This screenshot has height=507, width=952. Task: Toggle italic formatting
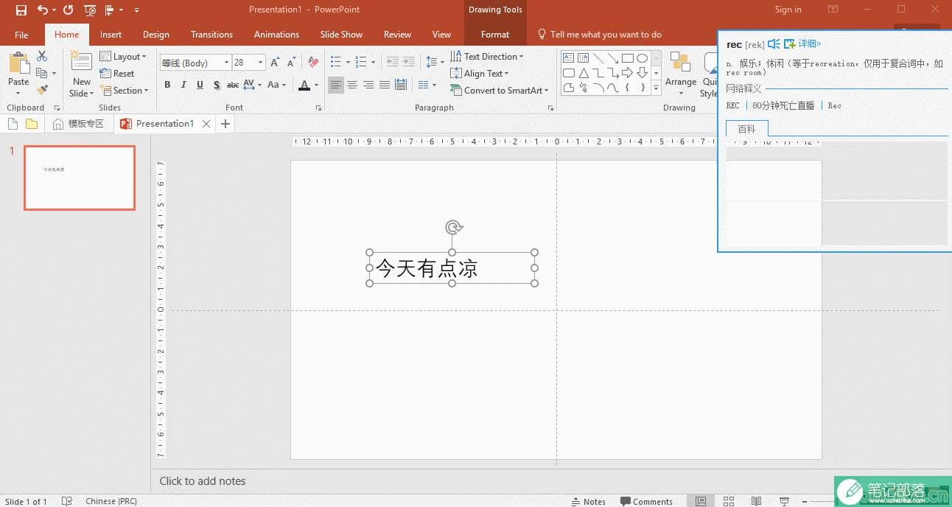point(183,85)
